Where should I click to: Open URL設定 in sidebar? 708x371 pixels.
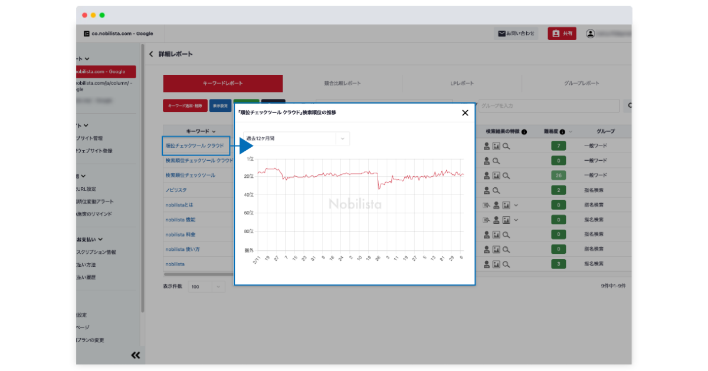[x=86, y=189]
